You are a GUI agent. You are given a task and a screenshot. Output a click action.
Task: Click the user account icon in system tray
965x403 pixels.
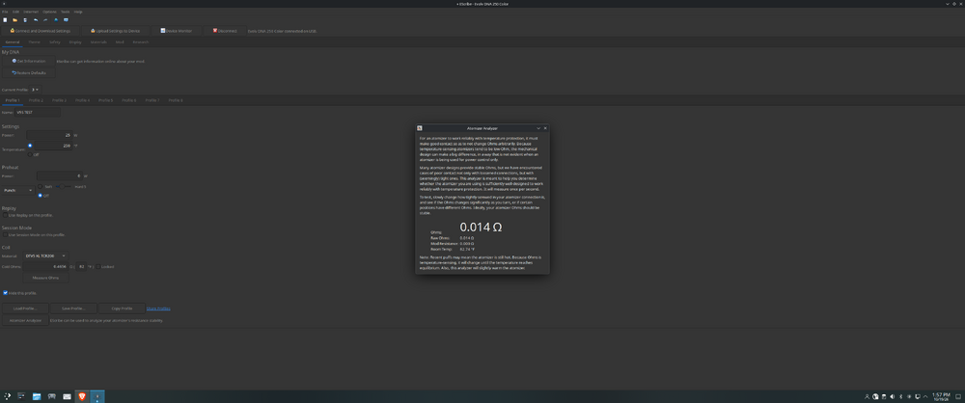click(868, 397)
